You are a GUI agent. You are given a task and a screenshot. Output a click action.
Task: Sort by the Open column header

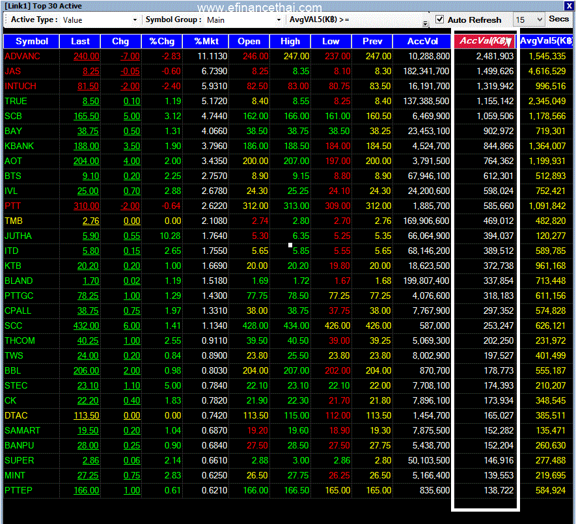coord(249,41)
